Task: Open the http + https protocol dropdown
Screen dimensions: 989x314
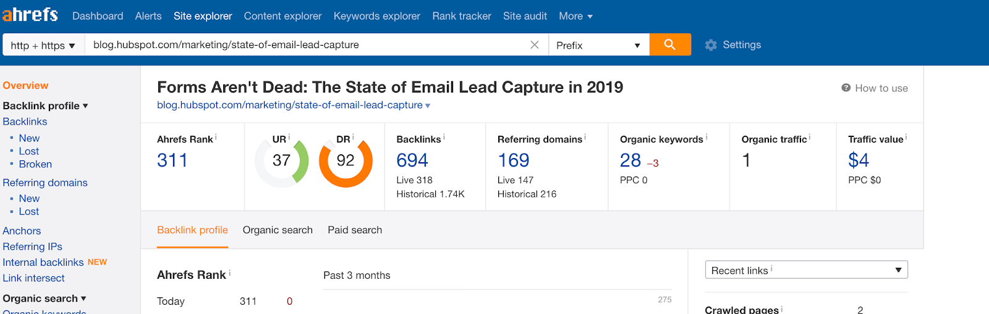Action: pos(43,45)
